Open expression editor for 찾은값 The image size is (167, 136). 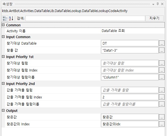tap(162, 117)
